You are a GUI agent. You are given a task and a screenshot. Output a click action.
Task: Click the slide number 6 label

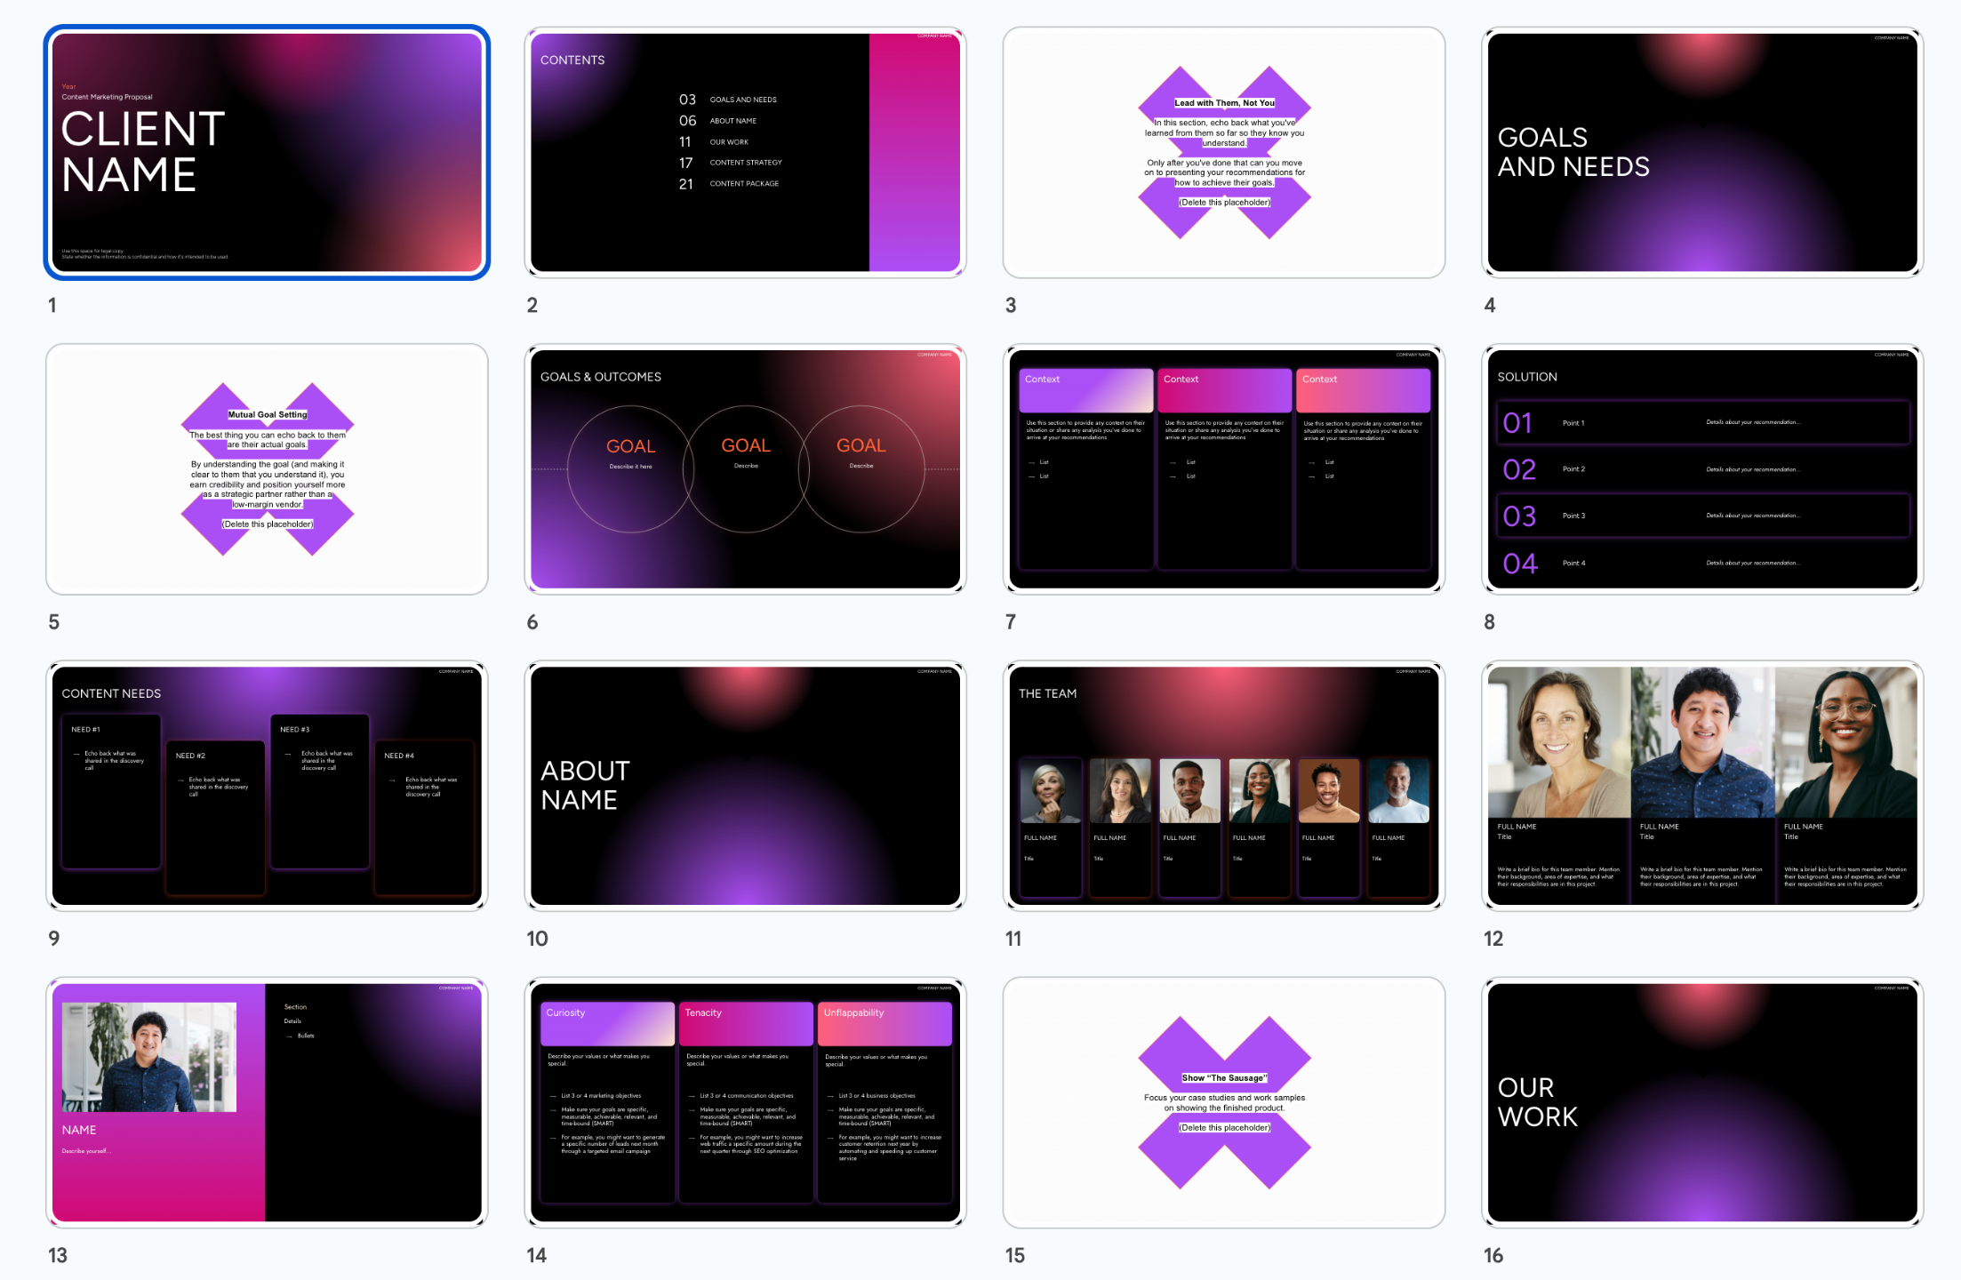click(532, 622)
